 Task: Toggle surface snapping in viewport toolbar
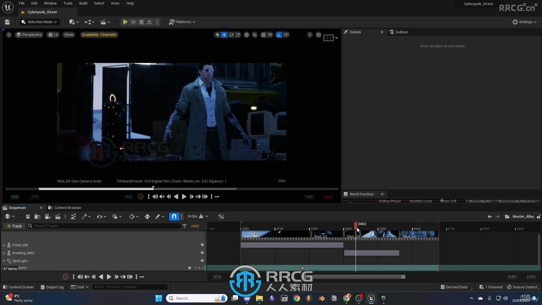(x=254, y=35)
